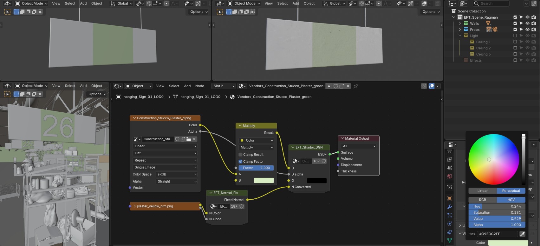Open Add menu in node editor header
This screenshot has height=246, width=540.
coord(187,86)
